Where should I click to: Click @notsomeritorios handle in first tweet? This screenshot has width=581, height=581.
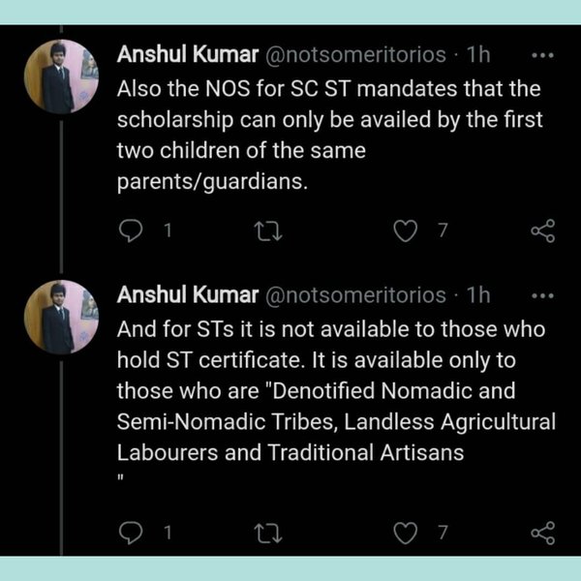(354, 54)
